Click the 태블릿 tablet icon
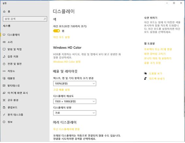This screenshot has height=143, width=185. 4,78
